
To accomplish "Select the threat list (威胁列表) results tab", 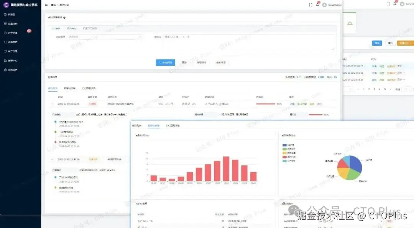I will (53, 88).
